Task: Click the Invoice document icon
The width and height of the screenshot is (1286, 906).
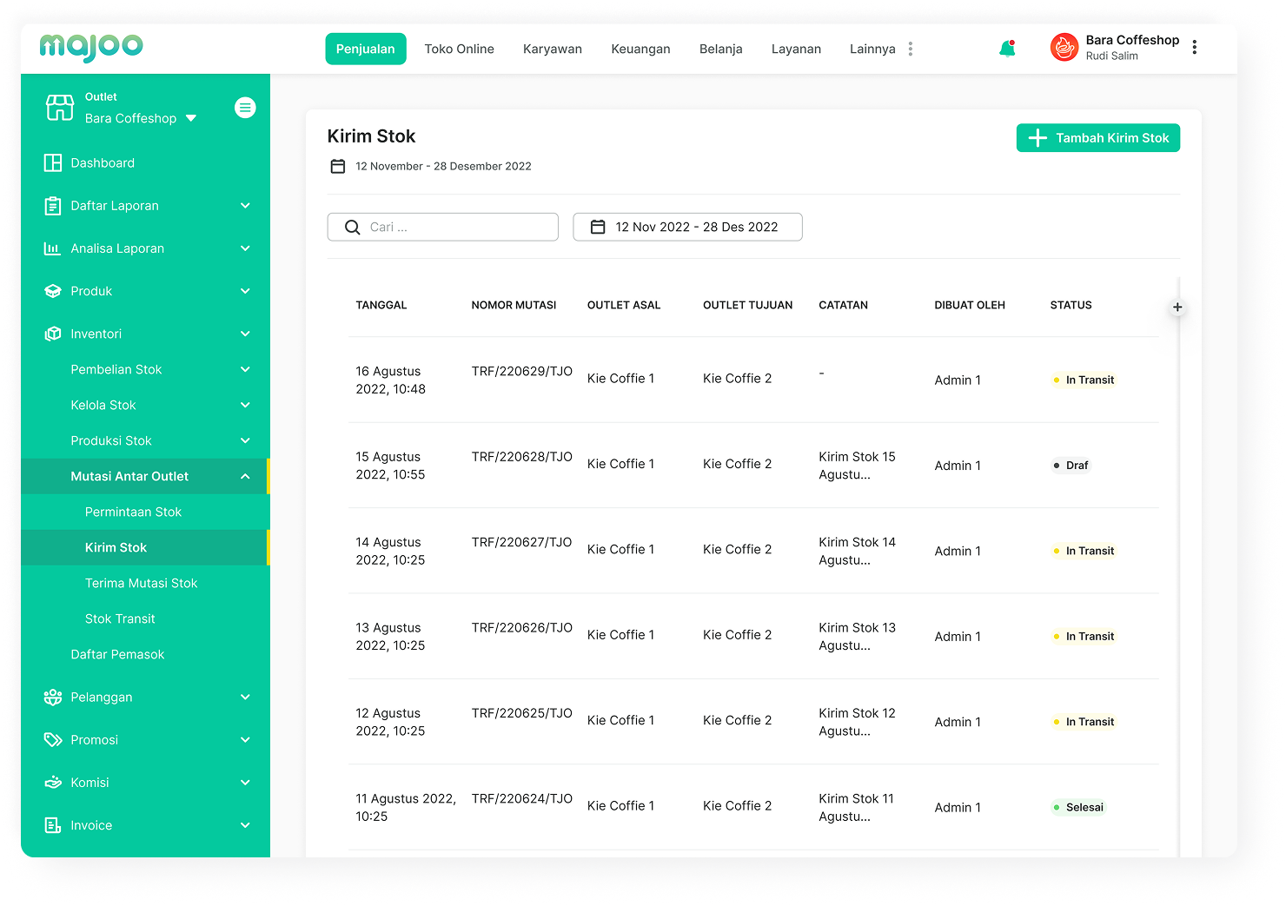Action: click(53, 825)
